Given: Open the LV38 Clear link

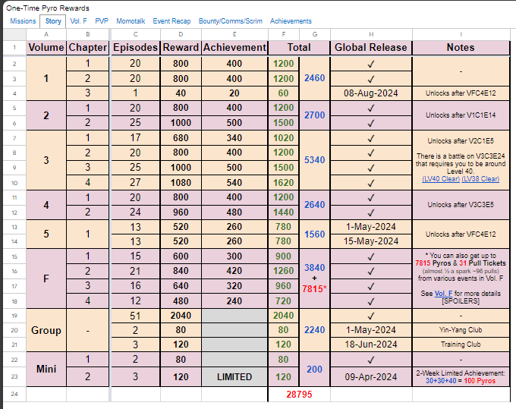Looking at the screenshot, I should pos(480,178).
